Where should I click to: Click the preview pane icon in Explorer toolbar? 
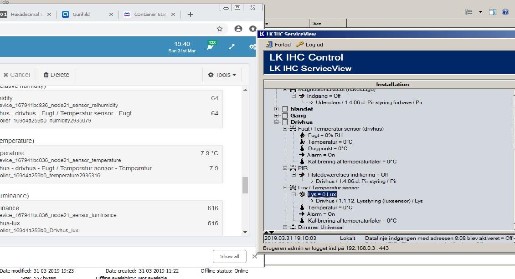(492, 12)
